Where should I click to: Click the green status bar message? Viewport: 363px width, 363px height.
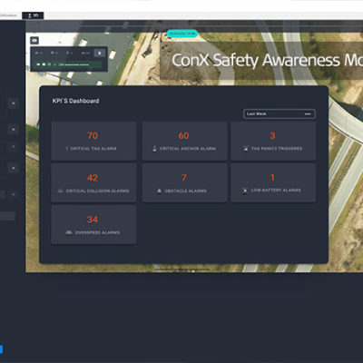pyautogui.click(x=74, y=64)
